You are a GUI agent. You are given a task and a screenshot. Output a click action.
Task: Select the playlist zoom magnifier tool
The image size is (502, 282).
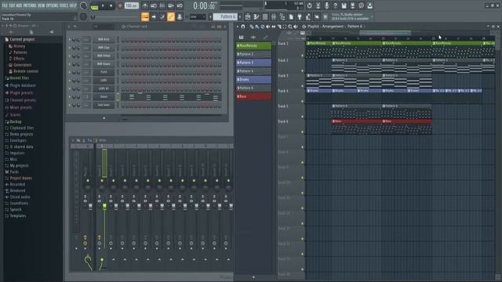290,27
